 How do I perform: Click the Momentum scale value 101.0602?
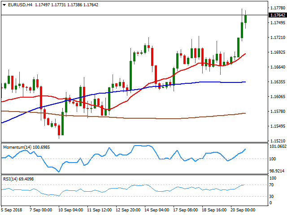[x=278, y=146]
